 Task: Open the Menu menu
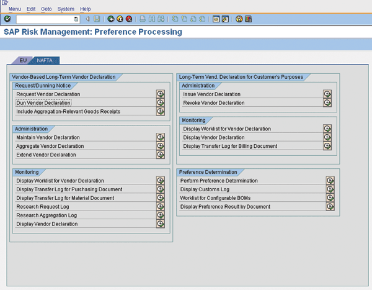[x=15, y=9]
